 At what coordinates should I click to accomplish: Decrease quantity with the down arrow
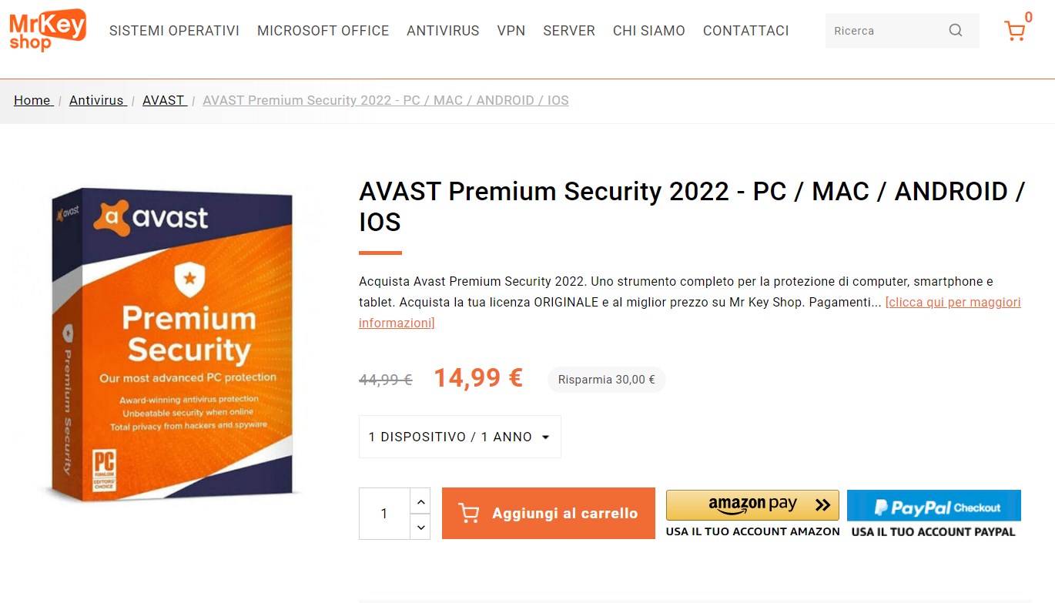click(420, 528)
